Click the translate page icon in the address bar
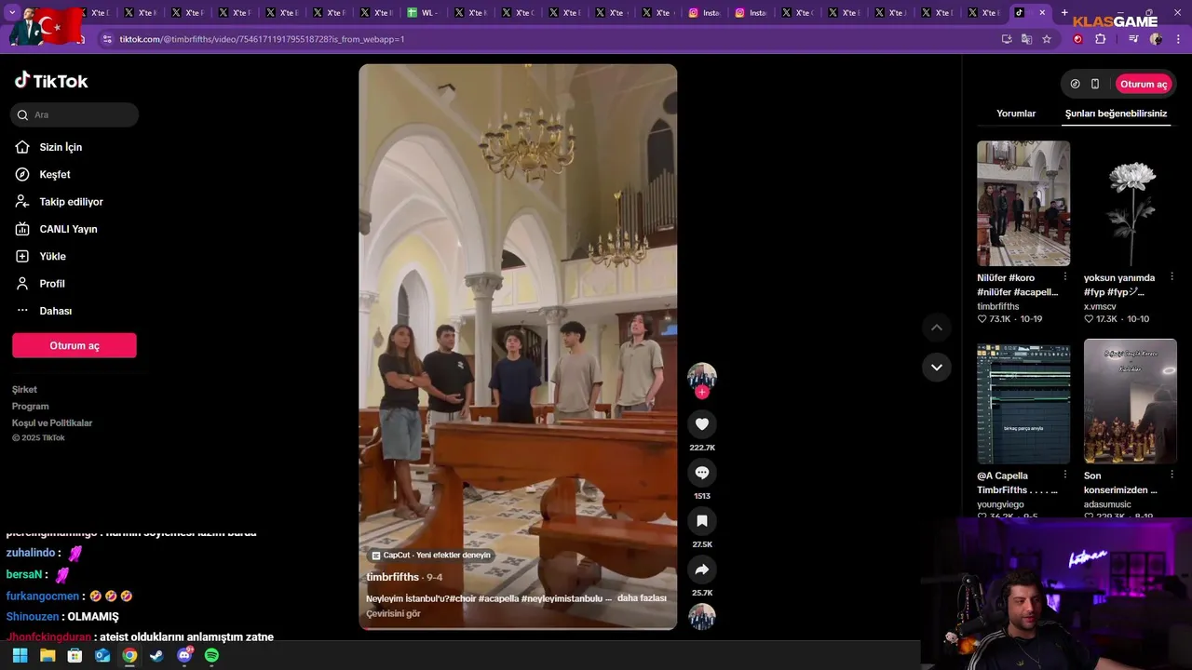Image resolution: width=1192 pixels, height=670 pixels. (x=1026, y=39)
